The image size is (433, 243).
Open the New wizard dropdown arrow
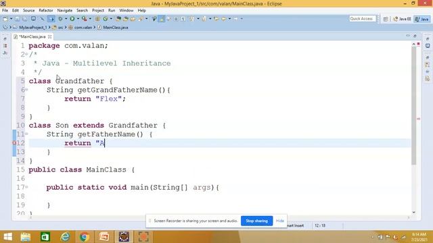click(11, 19)
